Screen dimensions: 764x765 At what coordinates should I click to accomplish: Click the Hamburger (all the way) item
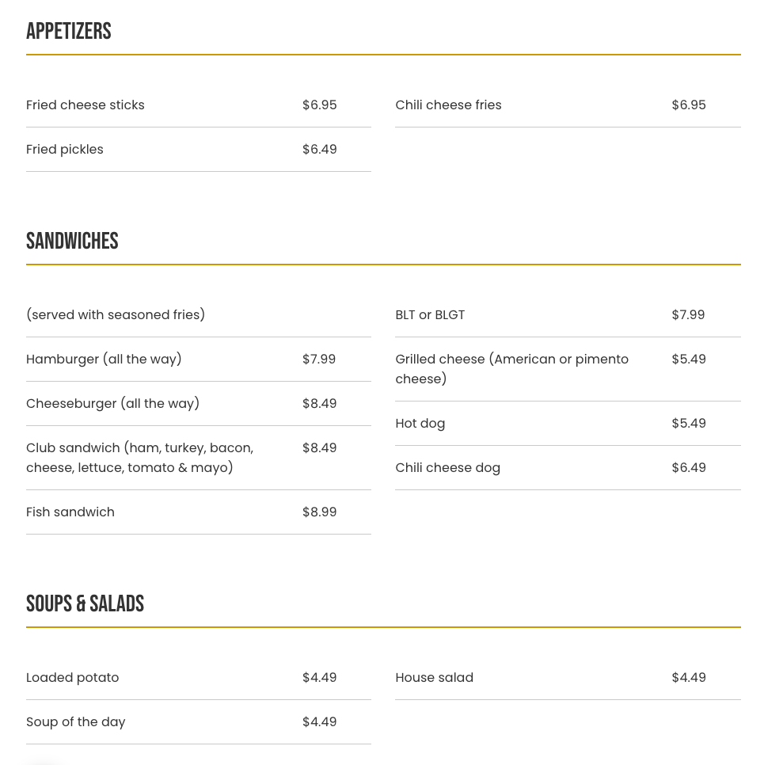tap(104, 360)
